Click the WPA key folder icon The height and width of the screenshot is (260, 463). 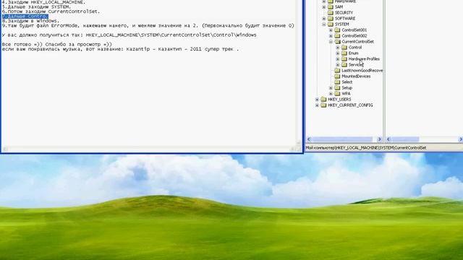338,93
